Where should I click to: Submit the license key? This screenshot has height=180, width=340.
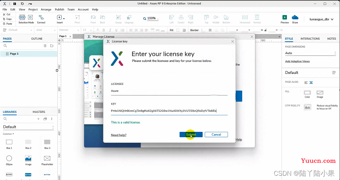point(191,134)
